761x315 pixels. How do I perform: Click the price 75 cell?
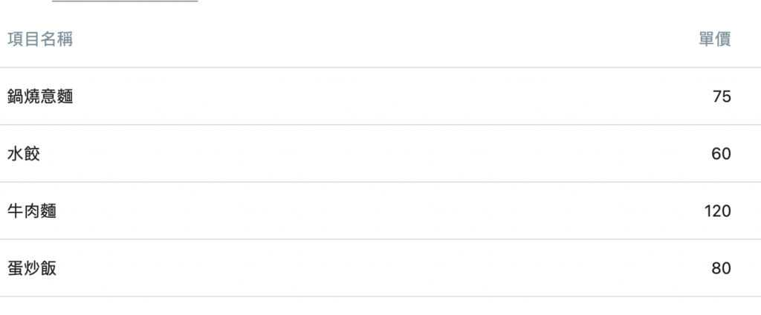[x=722, y=97]
